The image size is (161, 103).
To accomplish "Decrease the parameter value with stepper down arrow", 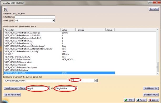I will click(96, 81).
